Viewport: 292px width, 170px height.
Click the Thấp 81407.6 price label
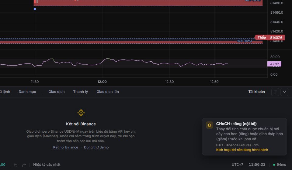pos(270,38)
